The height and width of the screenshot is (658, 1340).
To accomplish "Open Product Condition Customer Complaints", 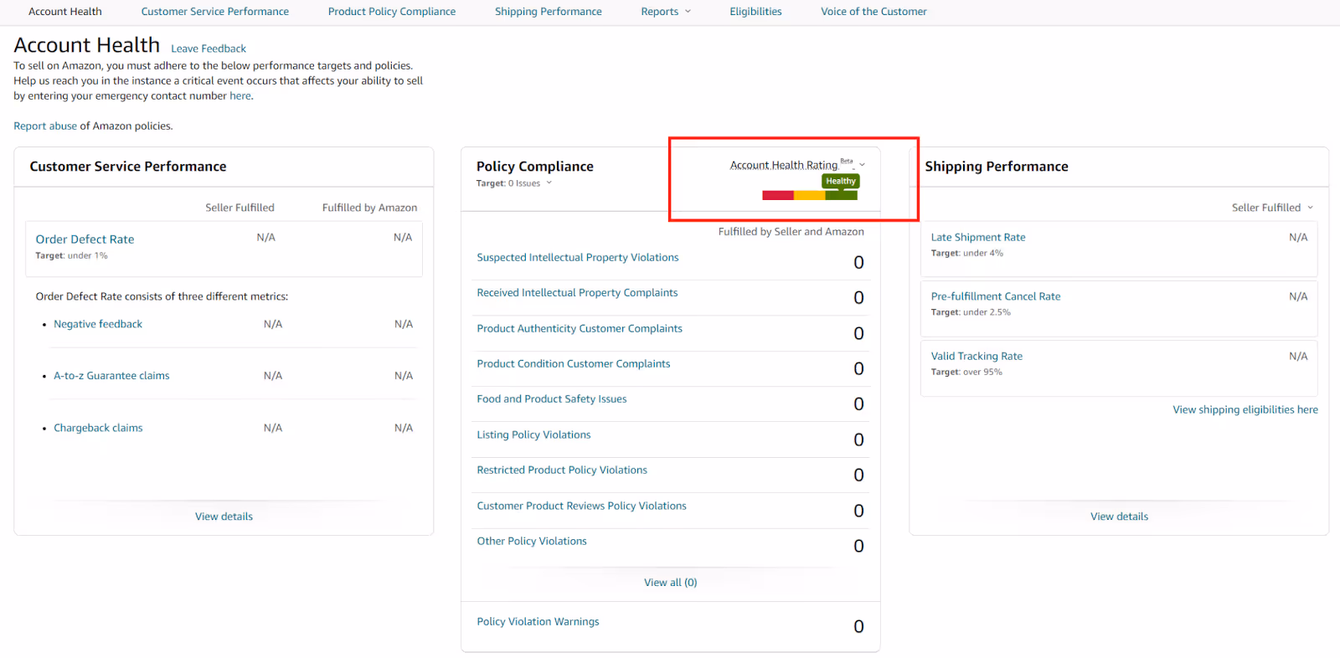I will (x=574, y=364).
